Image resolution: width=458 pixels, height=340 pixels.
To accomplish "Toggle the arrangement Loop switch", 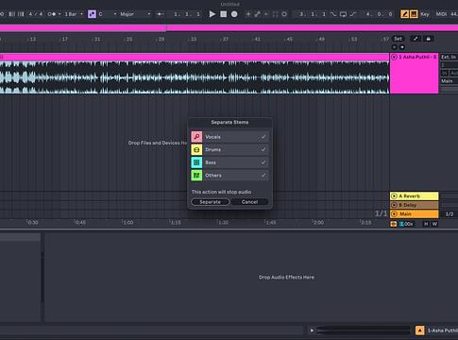I will pyautogui.click(x=343, y=14).
